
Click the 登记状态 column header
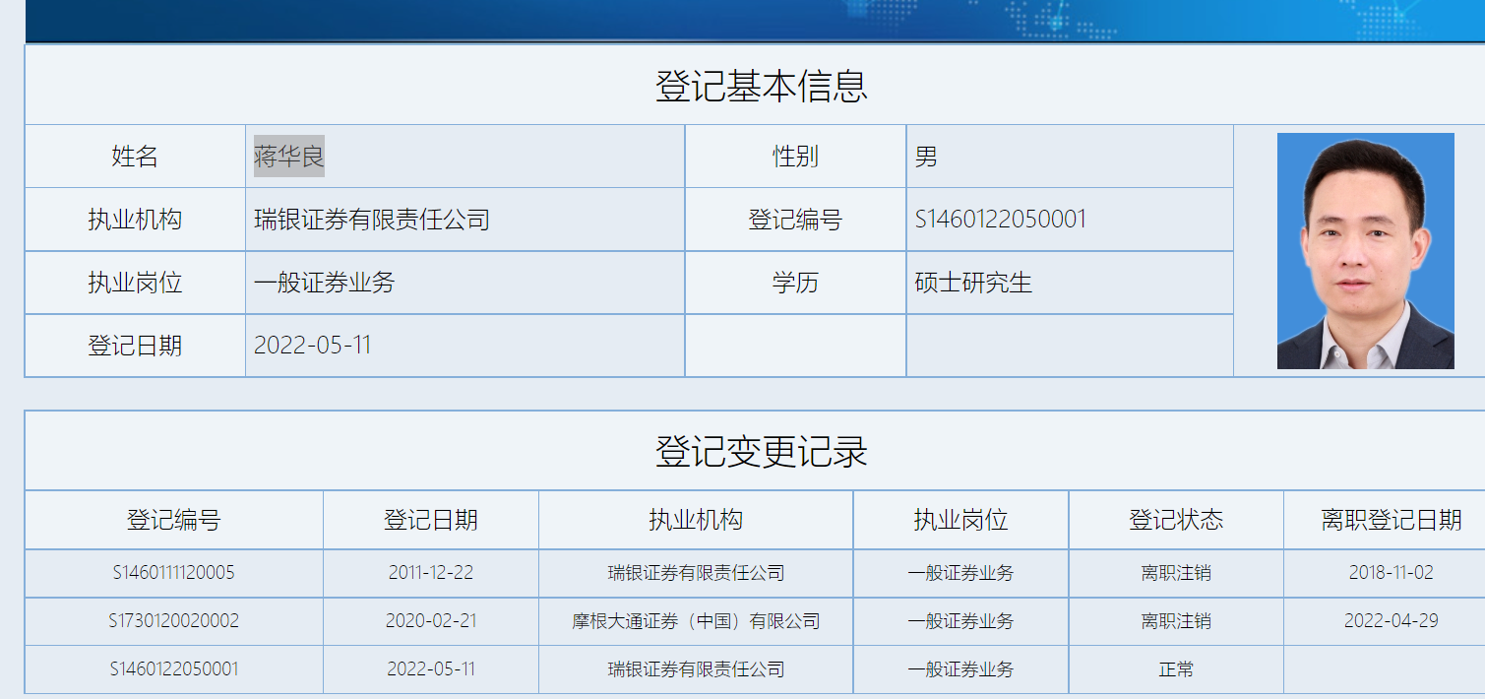pyautogui.click(x=1176, y=520)
